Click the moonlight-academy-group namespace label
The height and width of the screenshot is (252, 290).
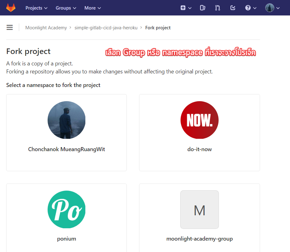199,239
